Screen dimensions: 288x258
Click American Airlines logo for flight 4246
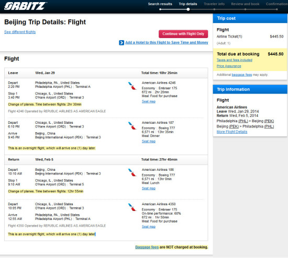(132, 86)
